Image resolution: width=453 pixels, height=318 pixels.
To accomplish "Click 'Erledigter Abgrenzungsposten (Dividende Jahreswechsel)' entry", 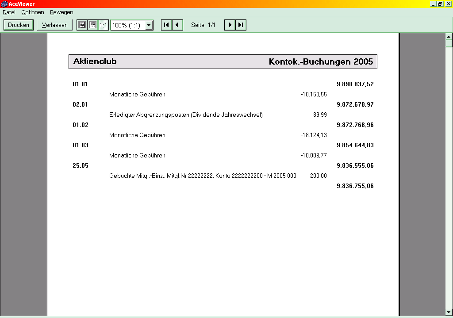I will 186,115.
